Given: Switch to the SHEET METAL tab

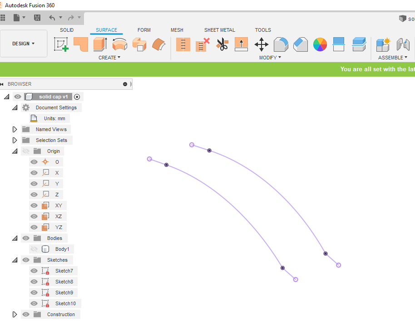Looking at the screenshot, I should pos(220,30).
